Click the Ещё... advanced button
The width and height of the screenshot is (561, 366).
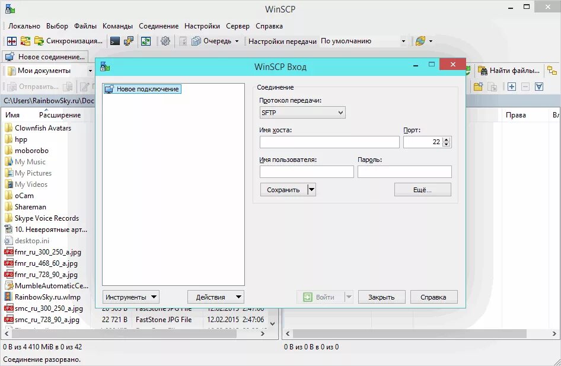point(423,190)
